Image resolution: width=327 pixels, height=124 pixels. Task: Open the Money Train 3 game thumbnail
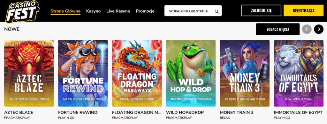(x=245, y=73)
